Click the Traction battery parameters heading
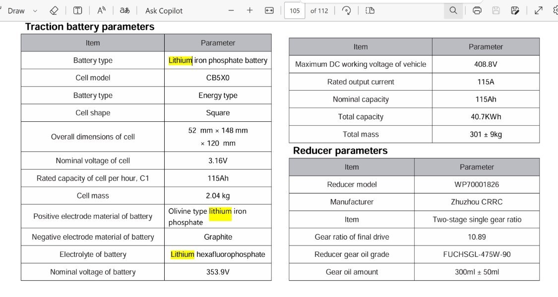 (x=90, y=27)
